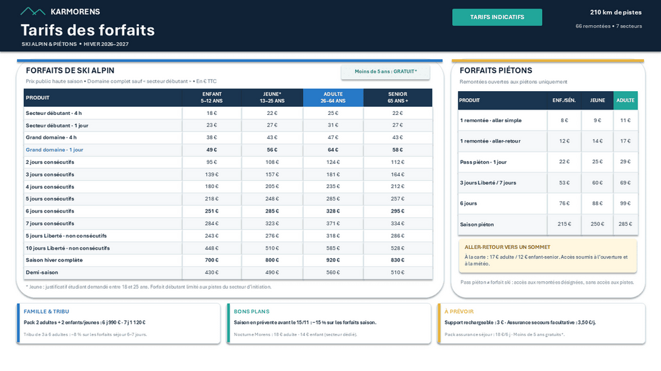
Task: Click the FORFAITS PIÉTONS section heading
Action: 496,71
